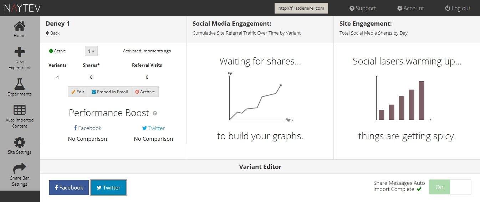This screenshot has height=202, width=480.
Task: Open the Support menu item
Action: tap(363, 8)
